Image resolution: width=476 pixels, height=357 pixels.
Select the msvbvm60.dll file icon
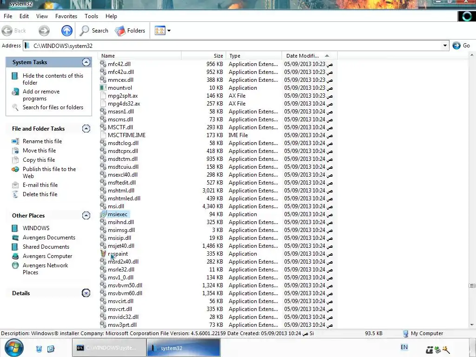pos(103,293)
